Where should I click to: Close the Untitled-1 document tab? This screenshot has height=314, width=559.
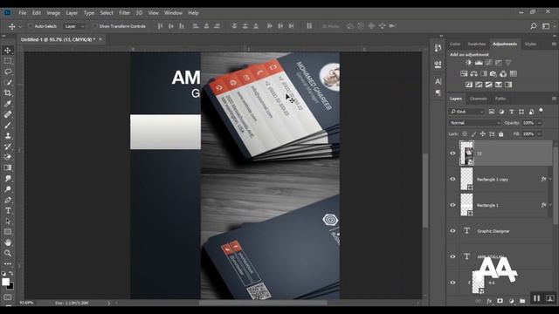pos(100,39)
